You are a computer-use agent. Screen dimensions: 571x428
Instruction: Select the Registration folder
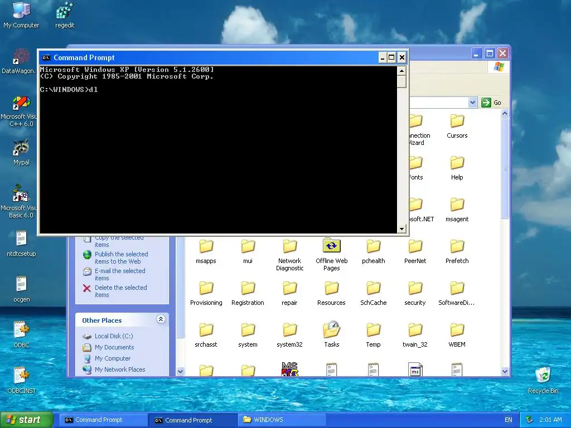248,293
